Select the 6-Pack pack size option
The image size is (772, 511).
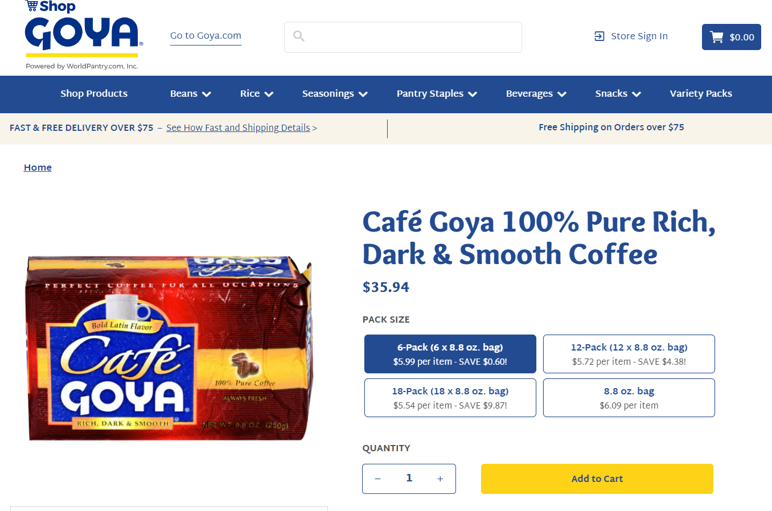(x=450, y=354)
